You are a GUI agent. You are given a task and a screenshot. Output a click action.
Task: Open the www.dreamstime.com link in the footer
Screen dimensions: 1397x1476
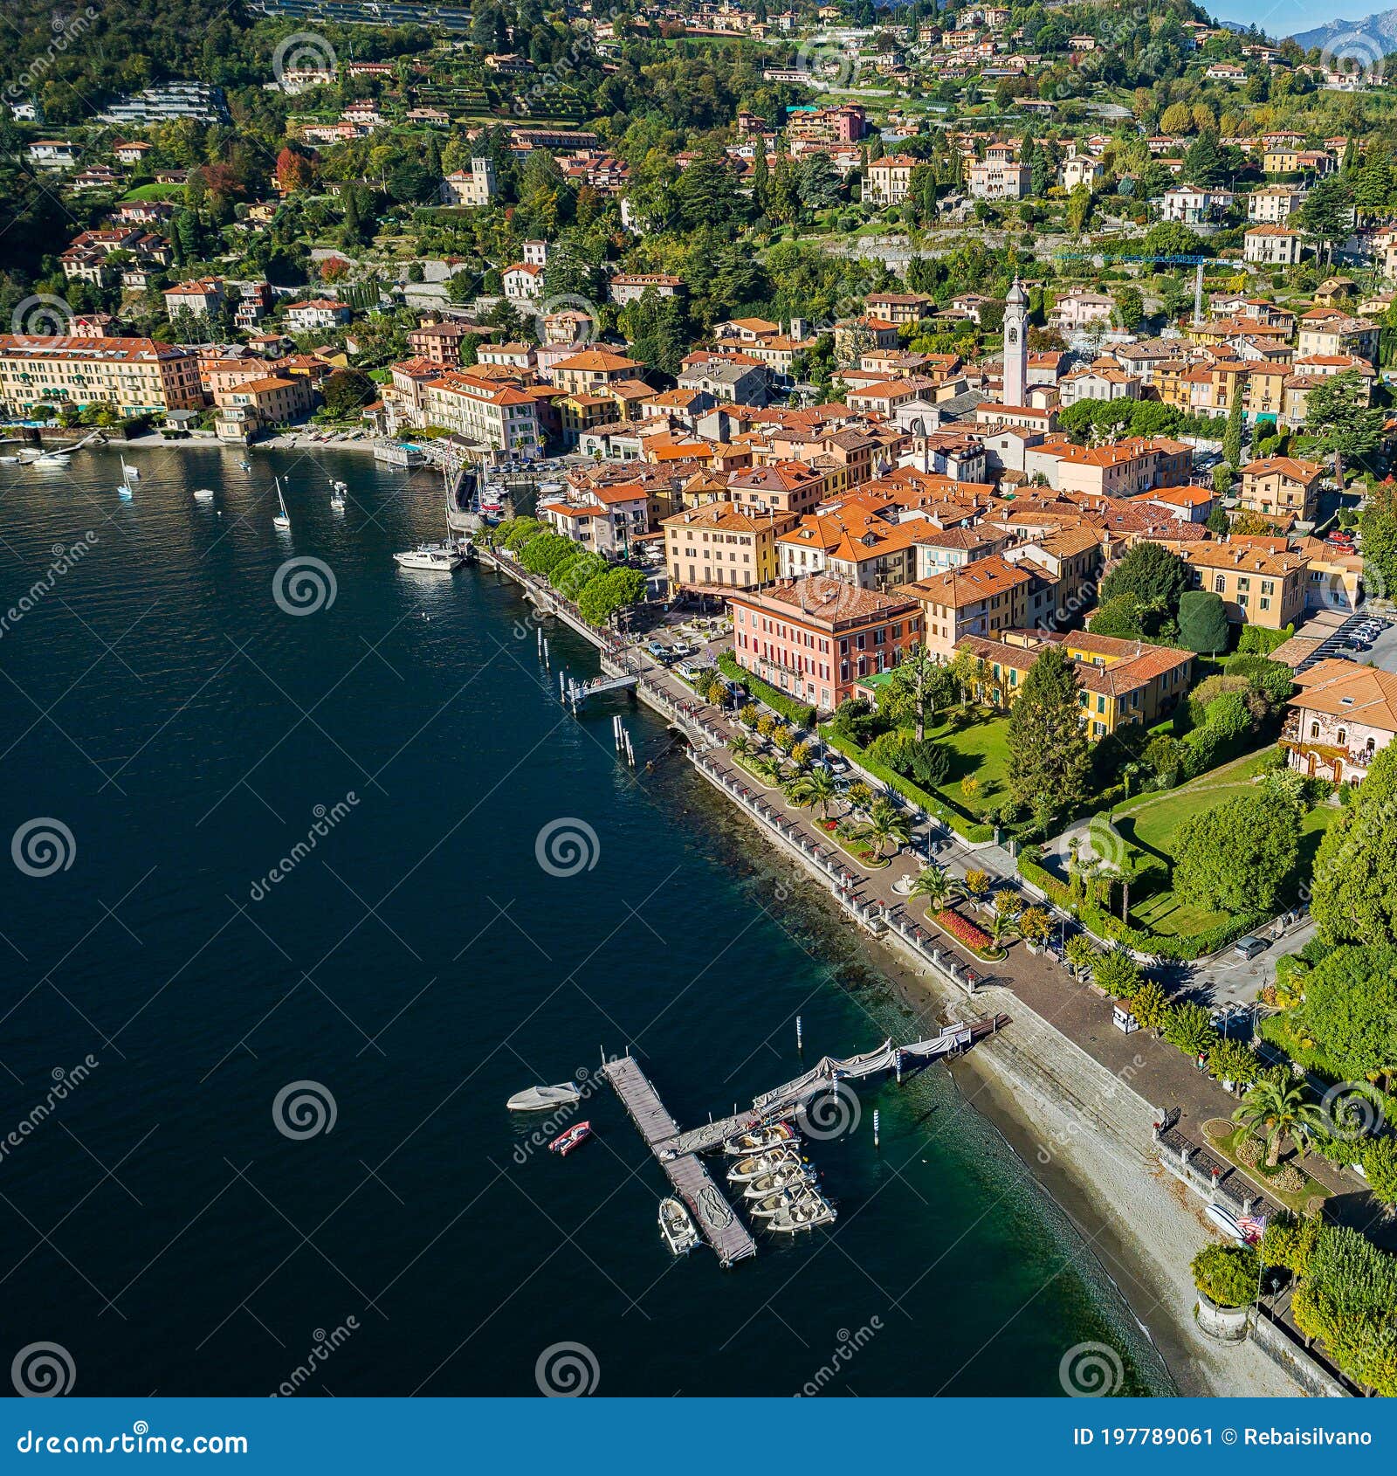tap(131, 1446)
